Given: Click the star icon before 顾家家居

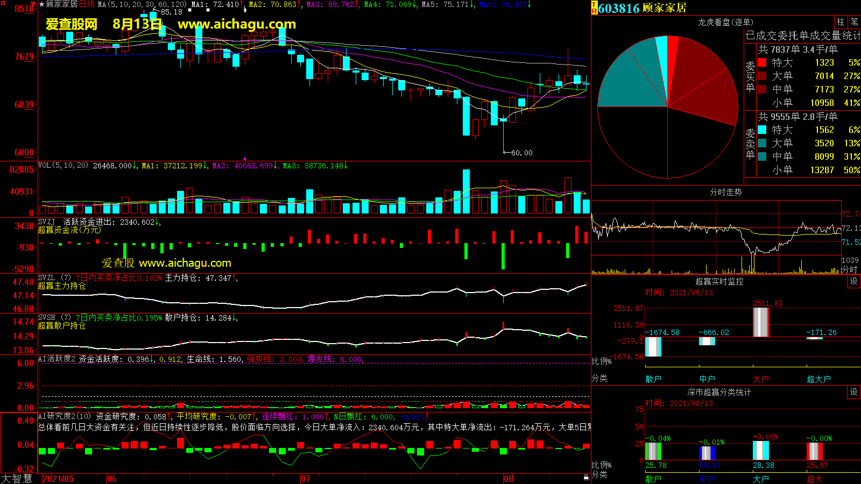Looking at the screenshot, I should tap(41, 4).
